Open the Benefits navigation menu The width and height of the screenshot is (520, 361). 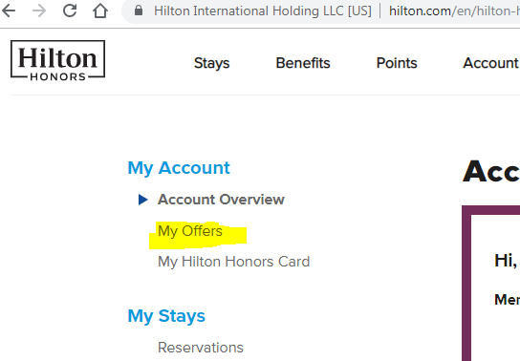(303, 63)
